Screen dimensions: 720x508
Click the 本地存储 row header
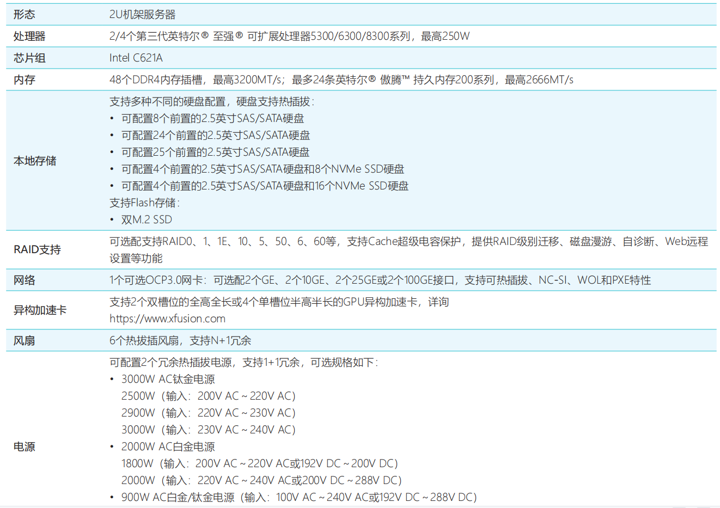[35, 161]
